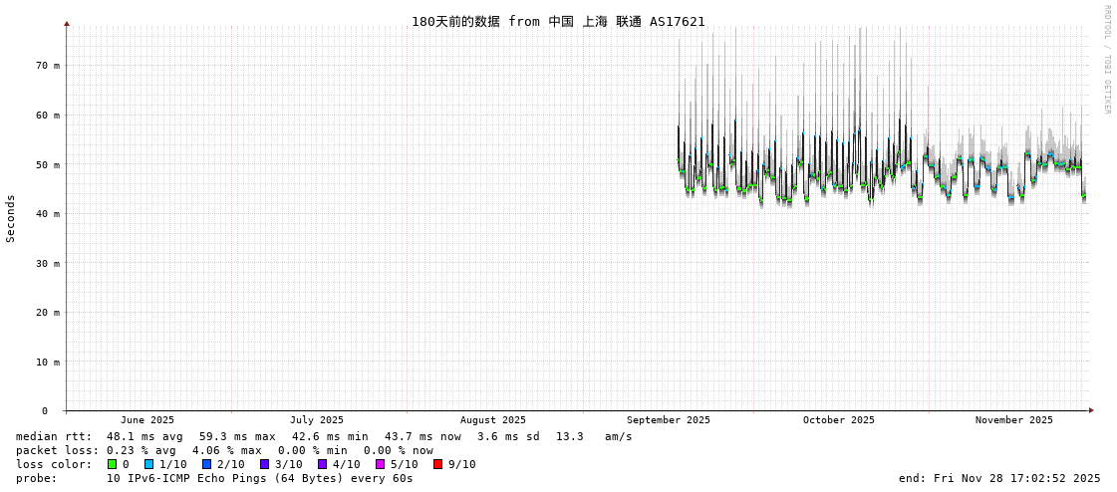Select the August 2025 x-axis label
This screenshot has height=492, width=1117.
493,420
